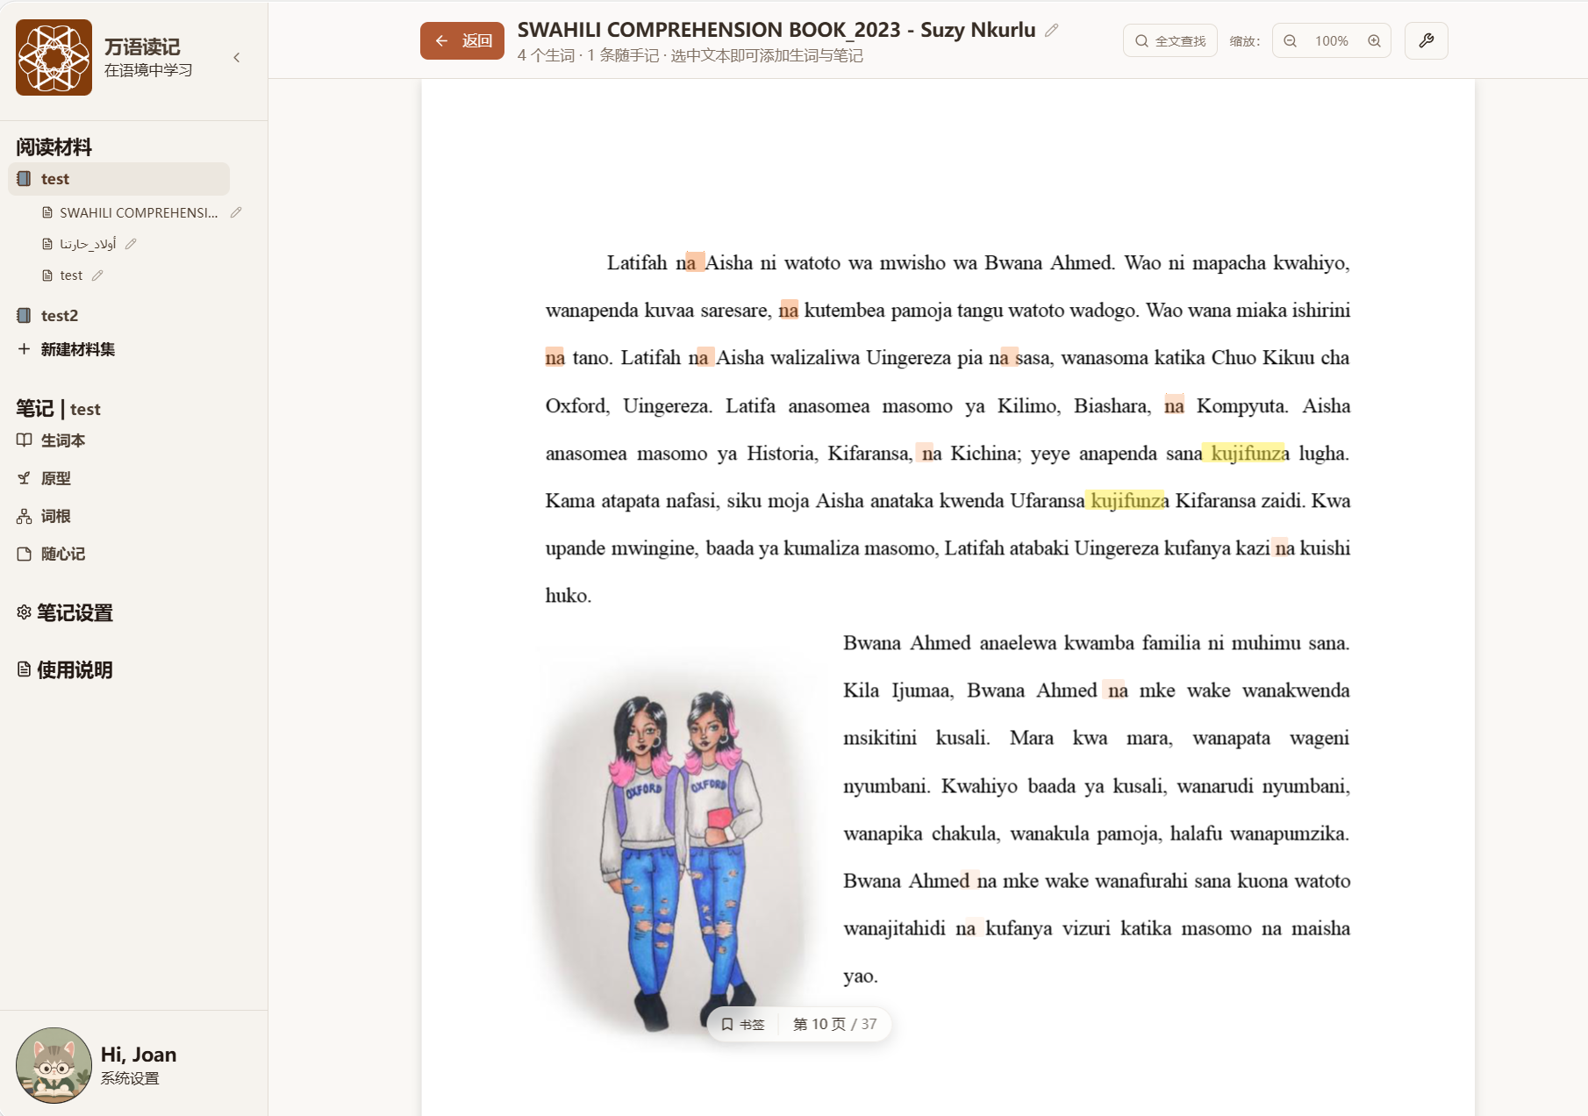This screenshot has width=1588, height=1116.
Task: Click the book icon beside test2
Action: pyautogui.click(x=25, y=316)
